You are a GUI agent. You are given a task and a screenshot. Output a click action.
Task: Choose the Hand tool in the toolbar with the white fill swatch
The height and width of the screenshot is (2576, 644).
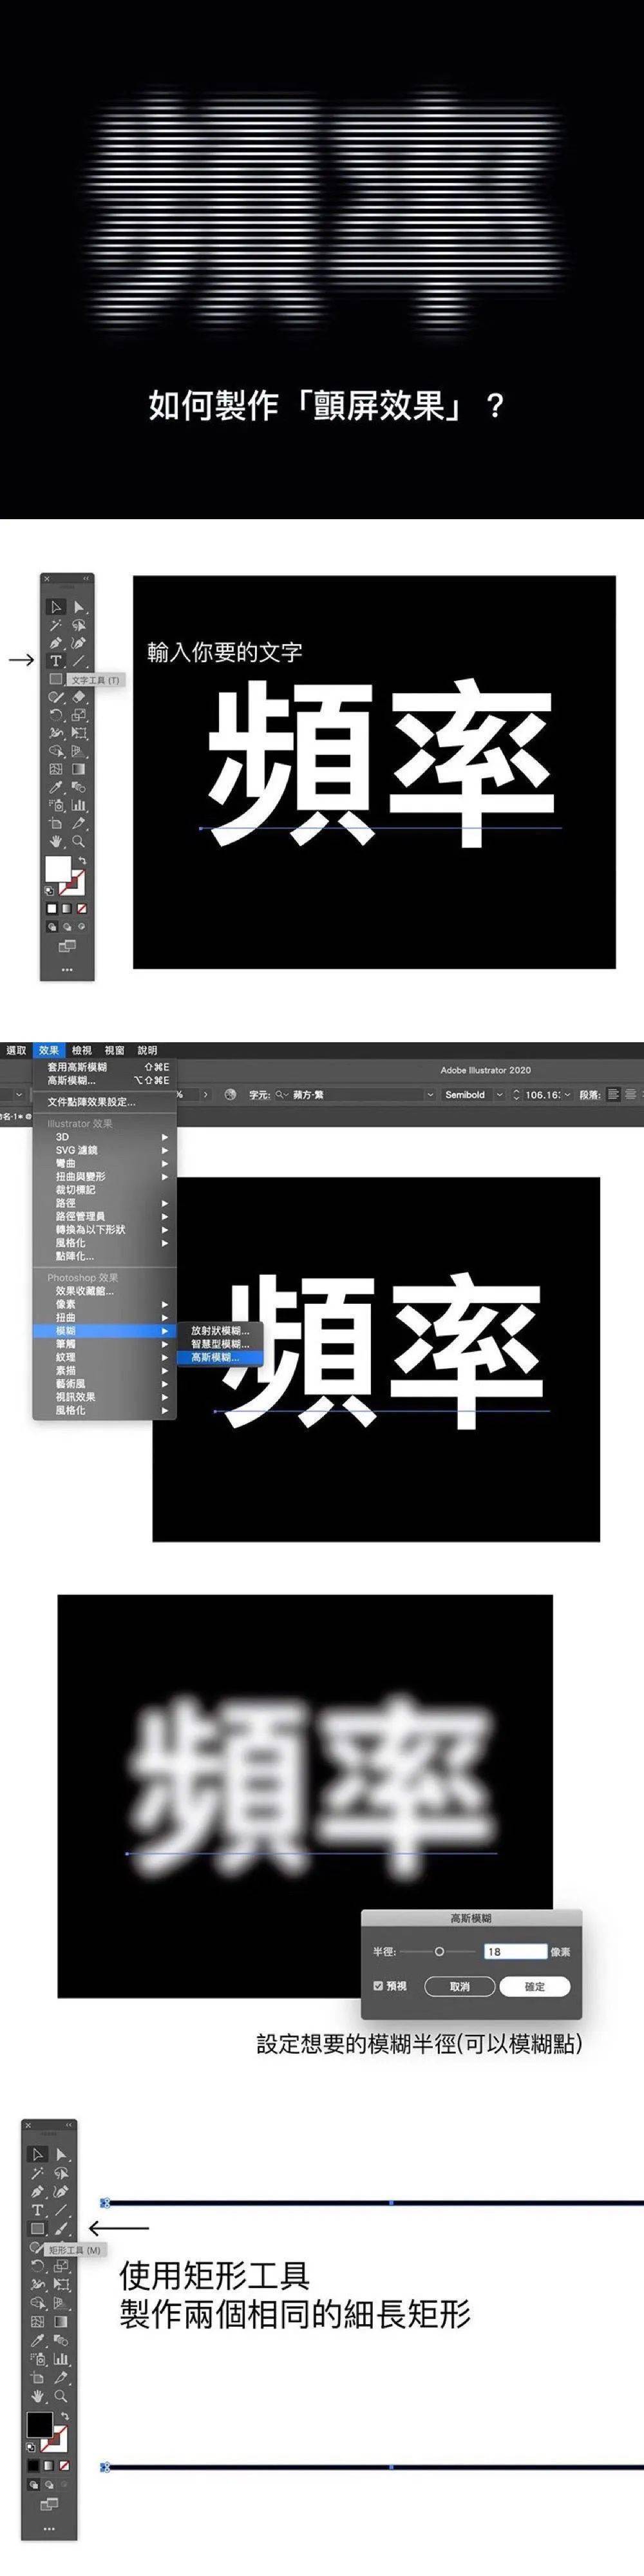click(x=56, y=841)
